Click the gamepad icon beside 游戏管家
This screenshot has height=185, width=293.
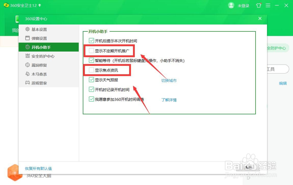[28, 82]
